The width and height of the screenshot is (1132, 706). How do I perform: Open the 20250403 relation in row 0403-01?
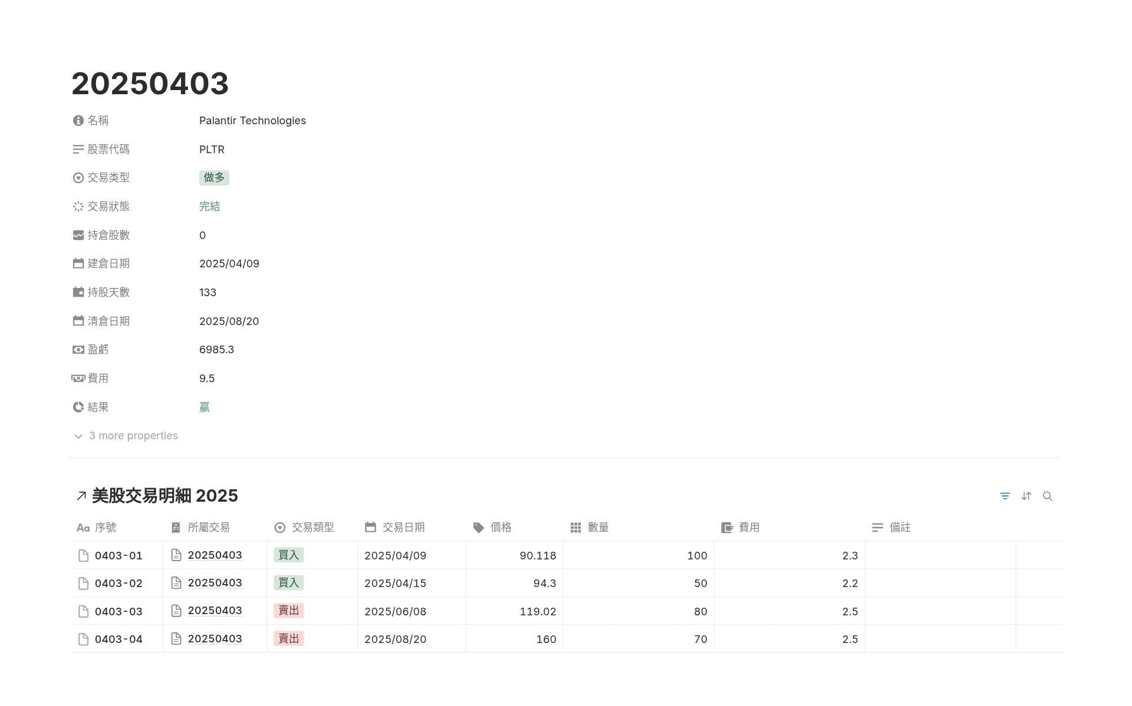215,555
